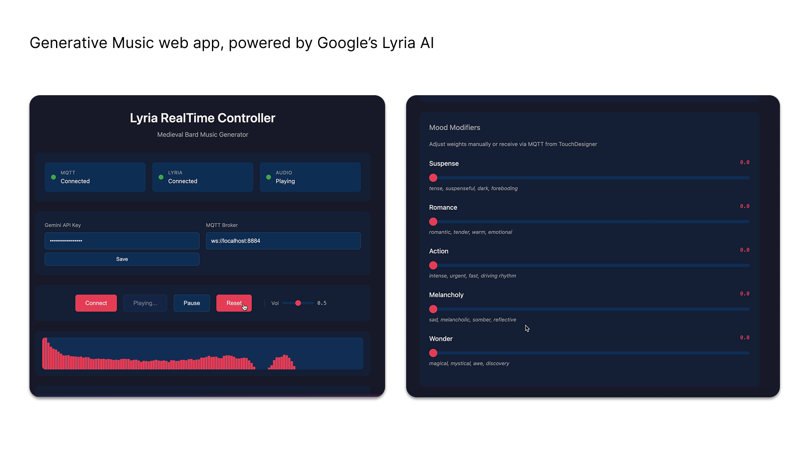Click the disabled Playing... button
809x455 pixels.
coord(145,303)
